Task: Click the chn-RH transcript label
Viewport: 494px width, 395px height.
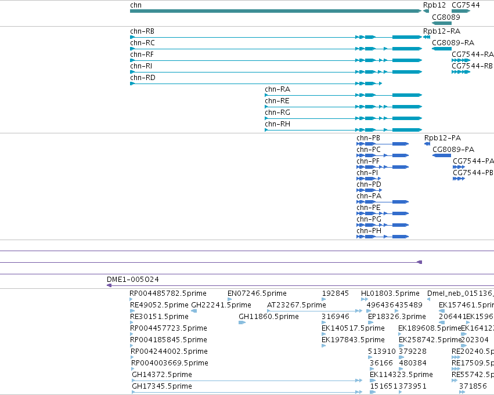Action: pos(277,124)
